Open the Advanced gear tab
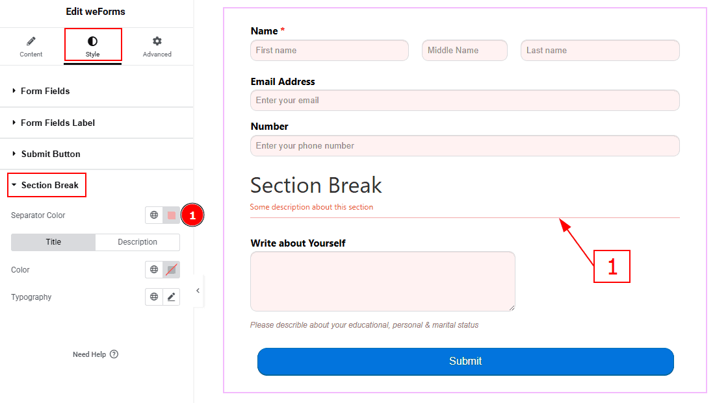 (157, 47)
